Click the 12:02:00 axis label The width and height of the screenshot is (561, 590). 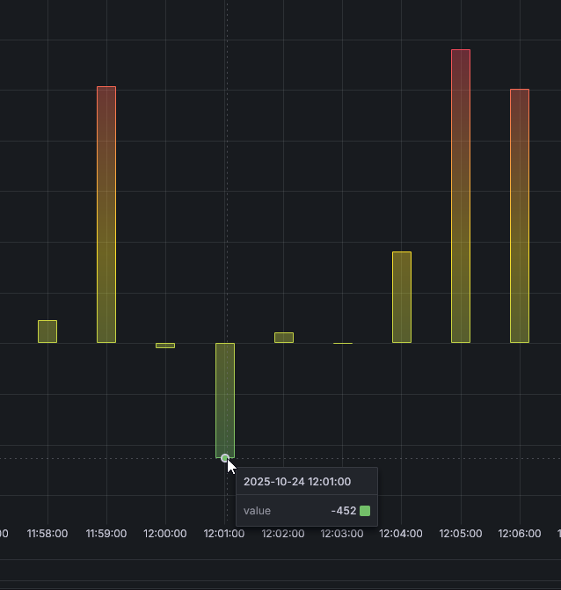(283, 534)
